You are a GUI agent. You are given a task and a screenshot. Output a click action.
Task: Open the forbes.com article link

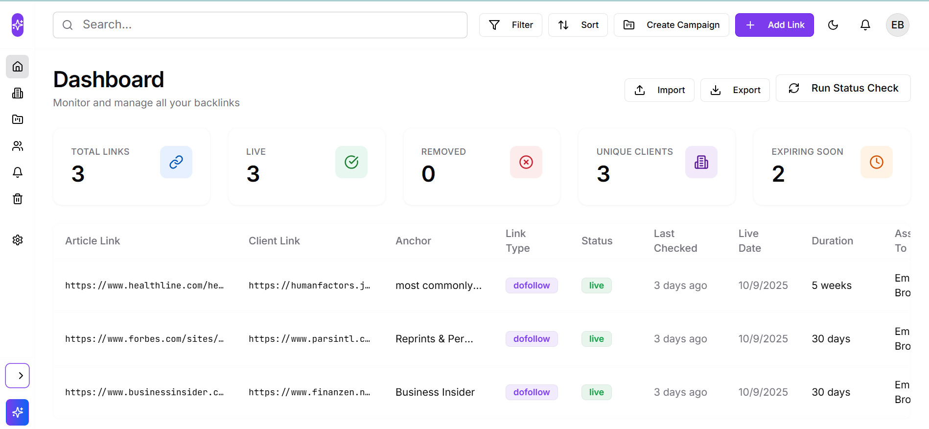pyautogui.click(x=144, y=339)
